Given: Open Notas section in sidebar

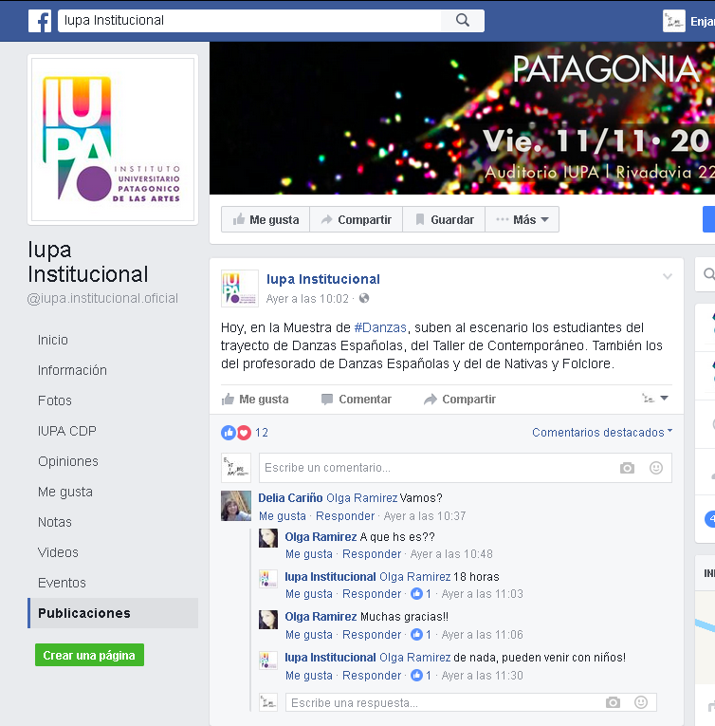Looking at the screenshot, I should coord(55,522).
